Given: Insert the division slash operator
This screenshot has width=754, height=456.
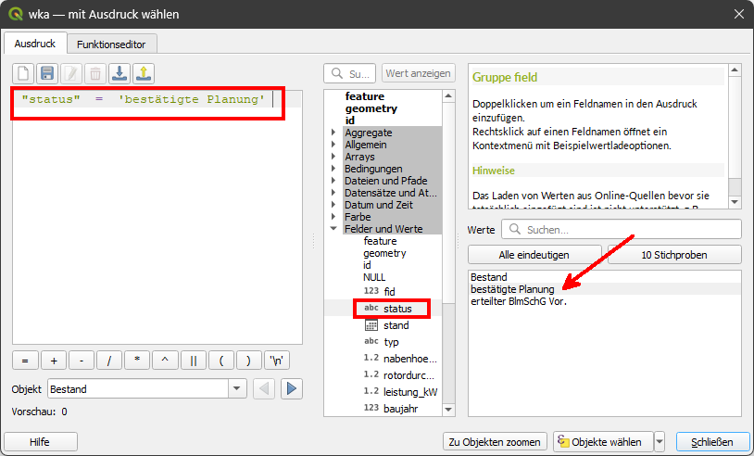Looking at the screenshot, I should [x=109, y=361].
